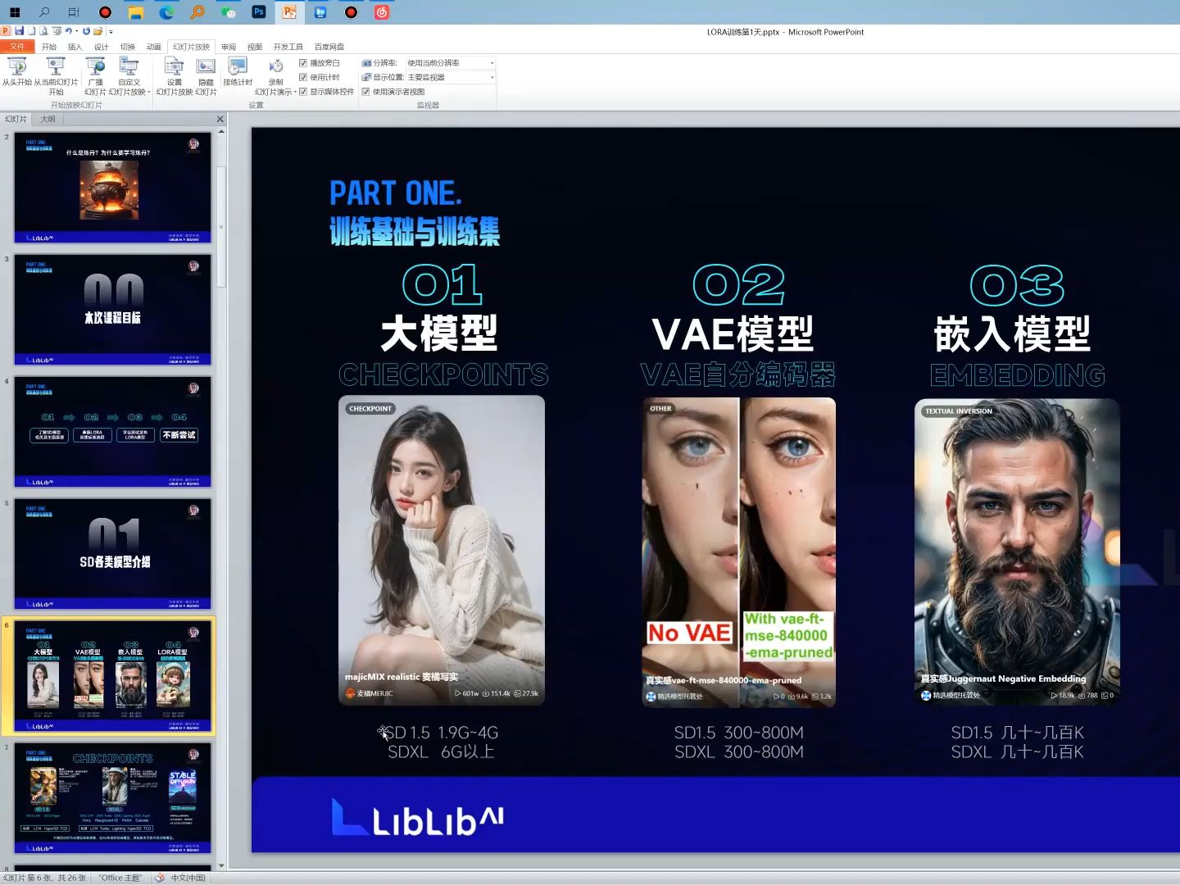Click Open folder icon in Quick Access Toolbar
The width and height of the screenshot is (1180, 885).
pyautogui.click(x=98, y=31)
